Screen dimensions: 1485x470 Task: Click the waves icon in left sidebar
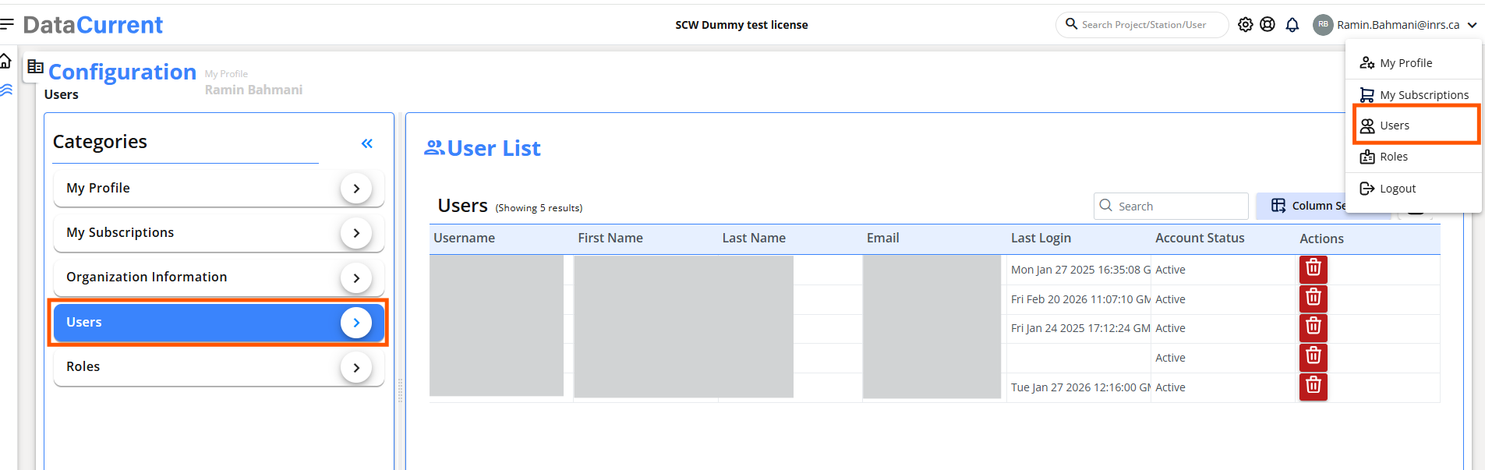(6, 90)
